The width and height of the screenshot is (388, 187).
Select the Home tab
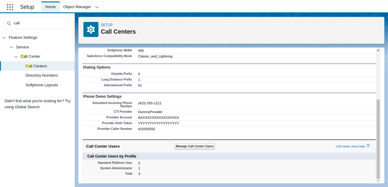[50, 7]
